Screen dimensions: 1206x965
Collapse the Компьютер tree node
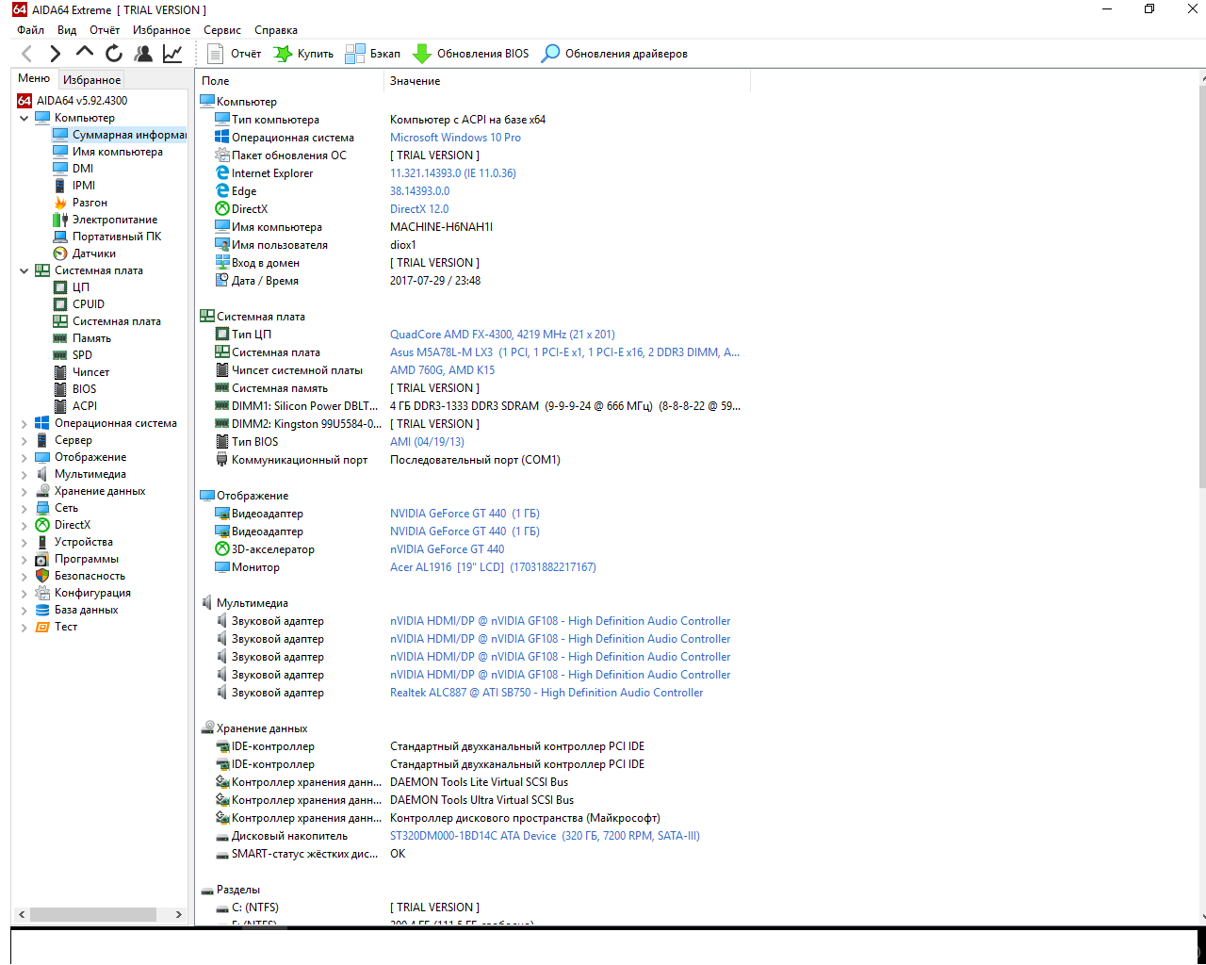click(x=24, y=118)
